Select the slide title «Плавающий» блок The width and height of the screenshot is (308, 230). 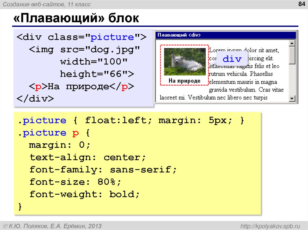coord(77,17)
